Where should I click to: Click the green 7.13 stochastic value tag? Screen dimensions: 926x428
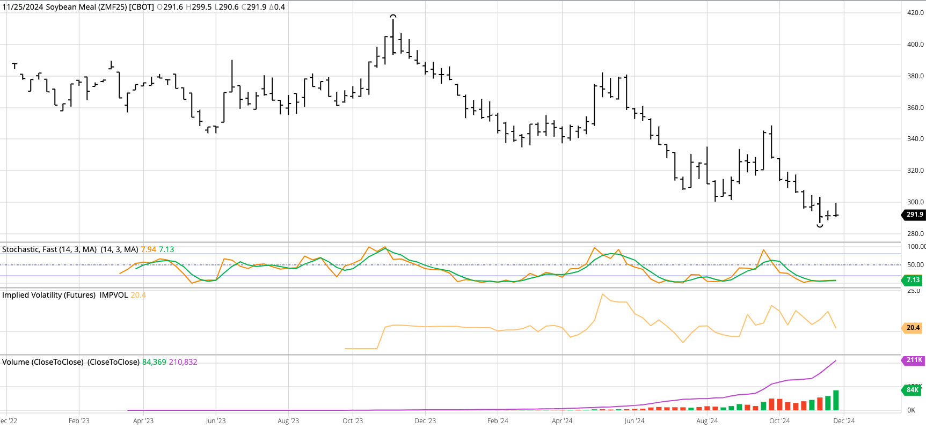pos(913,280)
